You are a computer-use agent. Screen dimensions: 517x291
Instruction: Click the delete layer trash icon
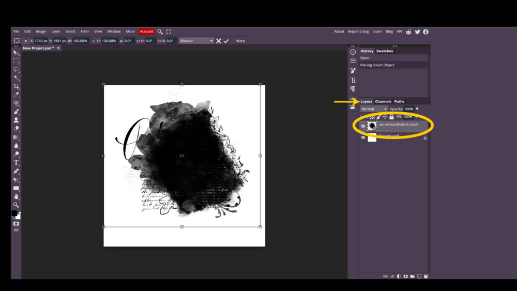(425, 276)
